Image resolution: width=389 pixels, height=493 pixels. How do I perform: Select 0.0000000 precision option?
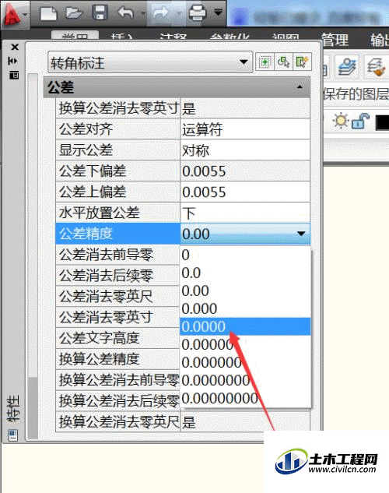[x=245, y=380]
